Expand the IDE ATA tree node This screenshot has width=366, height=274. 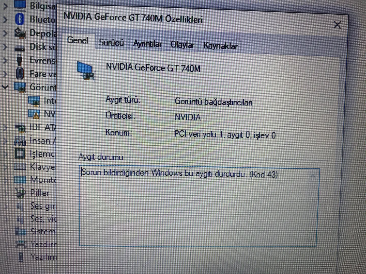coord(5,127)
